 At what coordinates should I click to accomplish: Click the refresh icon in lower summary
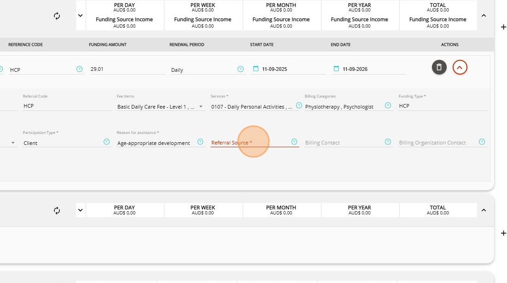(x=57, y=210)
